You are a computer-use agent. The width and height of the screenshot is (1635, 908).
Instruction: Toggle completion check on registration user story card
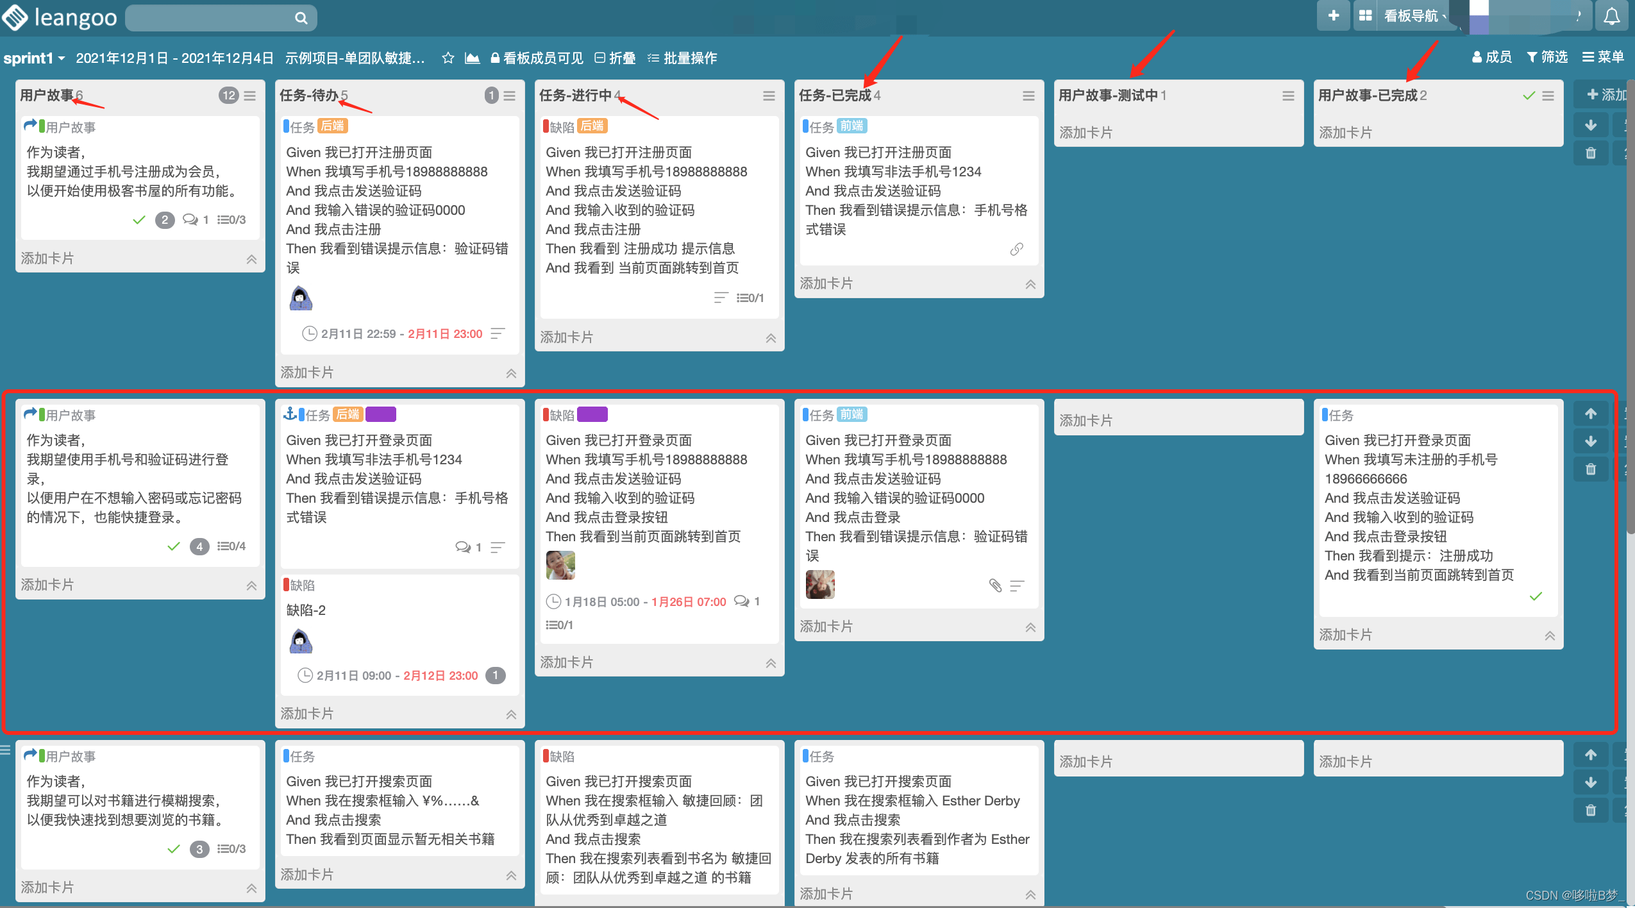pos(138,220)
